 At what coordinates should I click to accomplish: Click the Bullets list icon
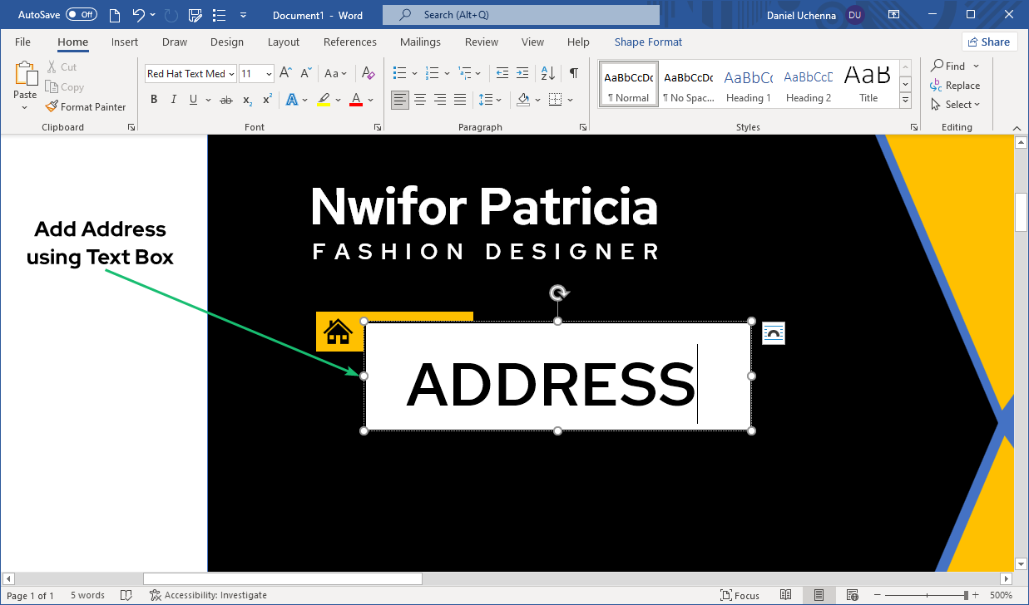pos(399,73)
